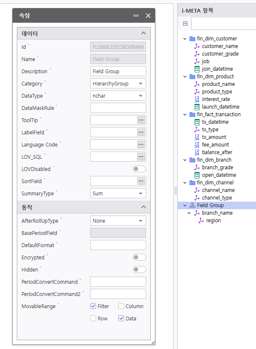Check the Row MovableRange checkbox
256x349 pixels.
click(x=93, y=319)
